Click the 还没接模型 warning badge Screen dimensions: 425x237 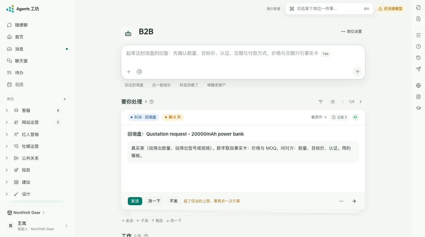click(390, 9)
